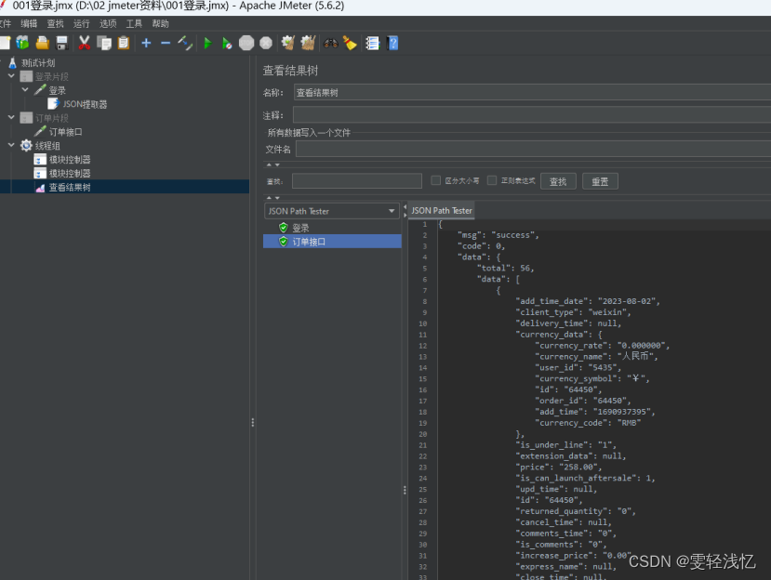
Task: Click the flask icon next to 测试计划
Action: click(13, 63)
